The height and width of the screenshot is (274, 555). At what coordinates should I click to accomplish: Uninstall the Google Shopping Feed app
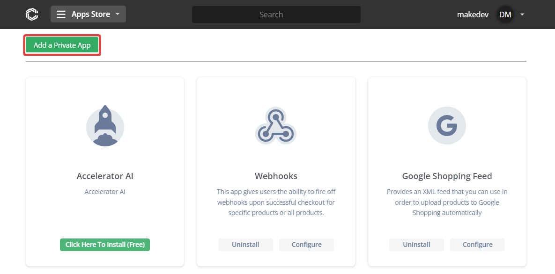coord(416,245)
